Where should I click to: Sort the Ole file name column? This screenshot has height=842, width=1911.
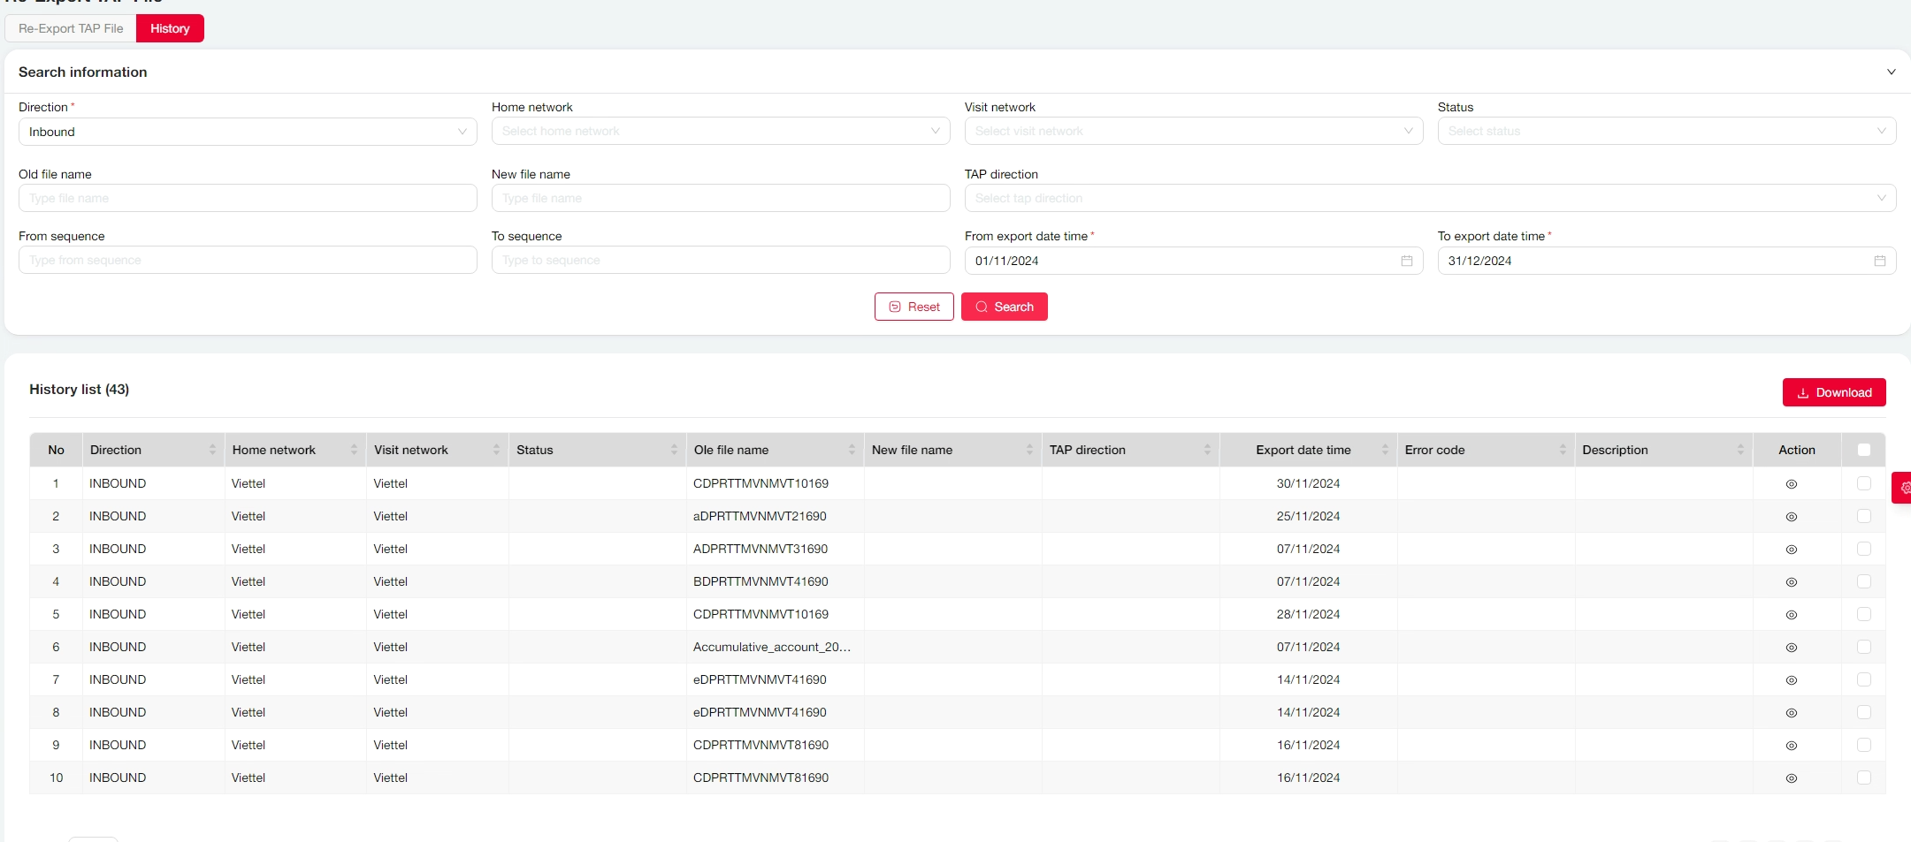[x=851, y=450]
